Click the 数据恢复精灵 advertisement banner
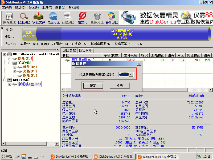The width and height of the screenshot is (213, 160). (x=166, y=18)
